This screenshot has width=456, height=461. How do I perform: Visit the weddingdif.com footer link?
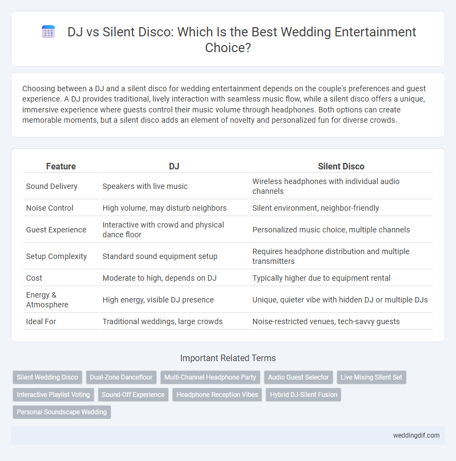(416, 435)
